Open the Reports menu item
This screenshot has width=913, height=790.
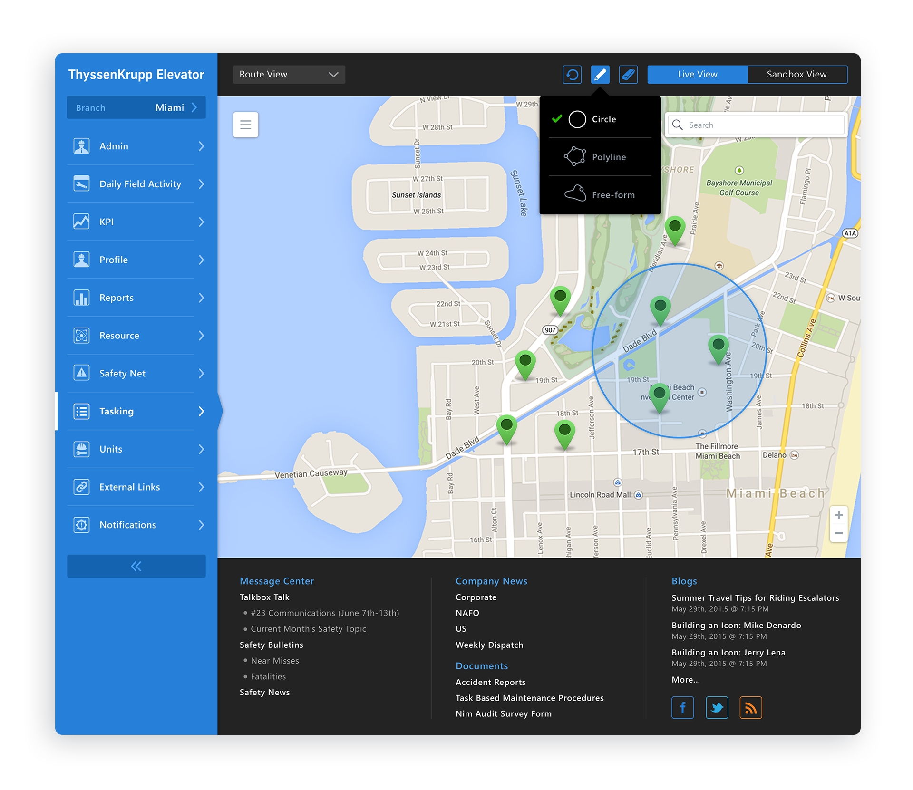tap(136, 298)
